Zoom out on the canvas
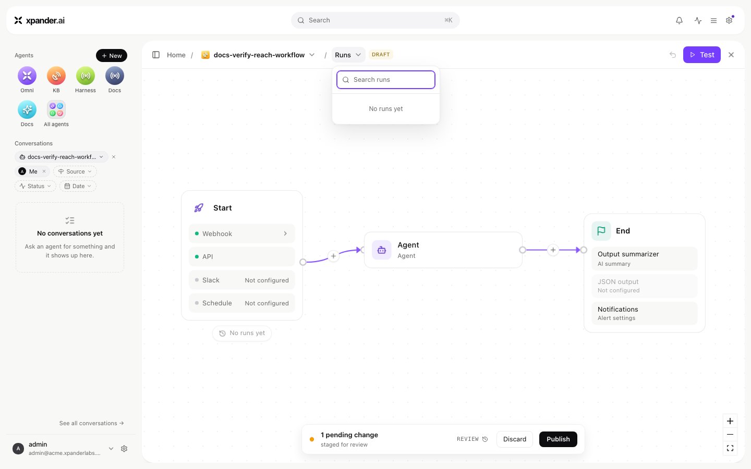Viewport: 751px width, 469px height. pyautogui.click(x=730, y=435)
